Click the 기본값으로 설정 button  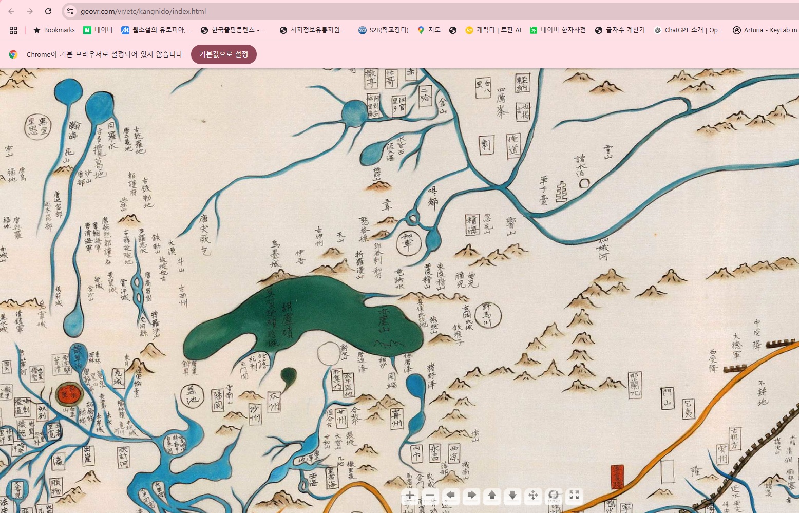coord(224,54)
